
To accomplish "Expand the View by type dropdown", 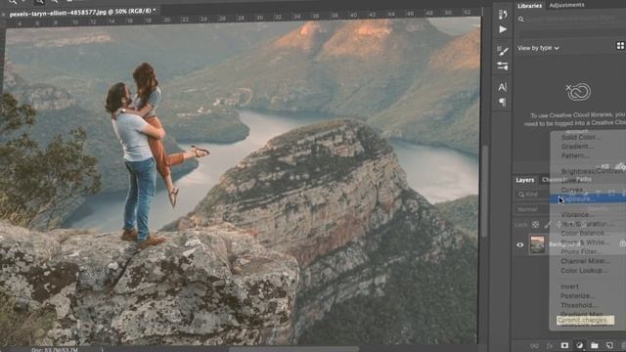I will [538, 48].
